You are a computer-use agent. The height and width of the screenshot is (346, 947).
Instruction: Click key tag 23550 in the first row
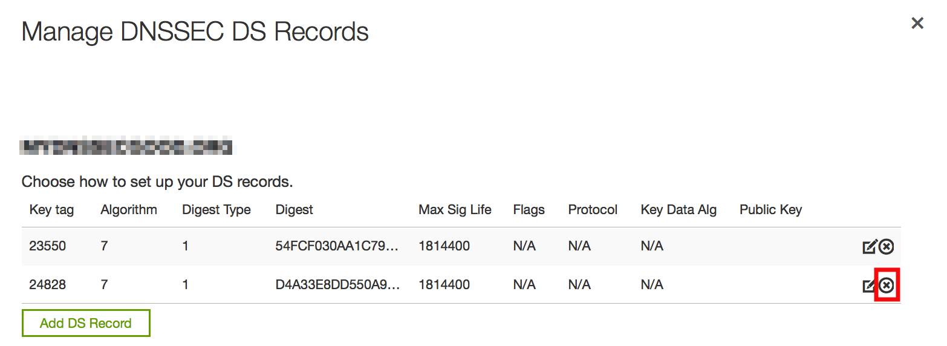click(x=48, y=246)
